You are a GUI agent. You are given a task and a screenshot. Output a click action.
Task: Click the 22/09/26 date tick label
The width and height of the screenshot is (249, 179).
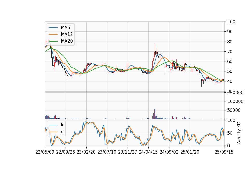pyautogui.click(x=66, y=152)
